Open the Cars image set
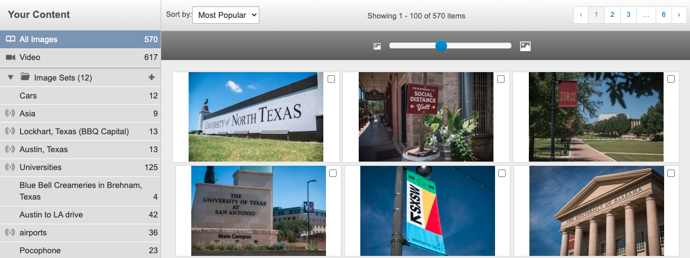The image size is (690, 258). [x=80, y=96]
